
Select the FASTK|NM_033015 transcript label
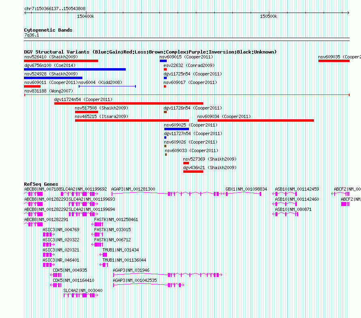[112, 230]
